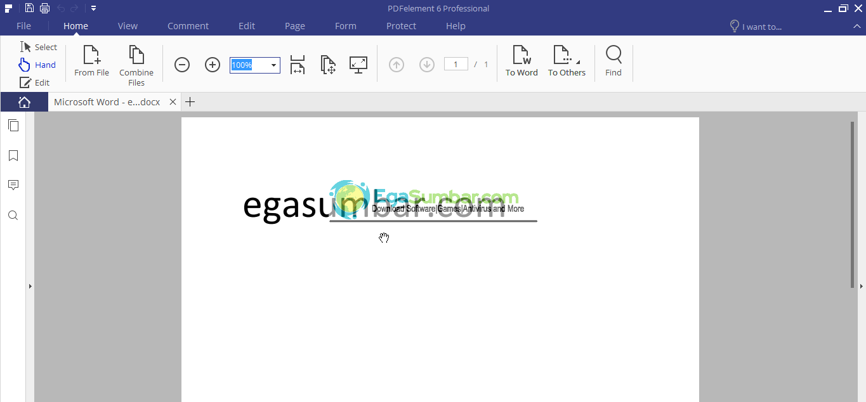The height and width of the screenshot is (402, 866).
Task: Click the 100% zoom field
Action: 249,65
